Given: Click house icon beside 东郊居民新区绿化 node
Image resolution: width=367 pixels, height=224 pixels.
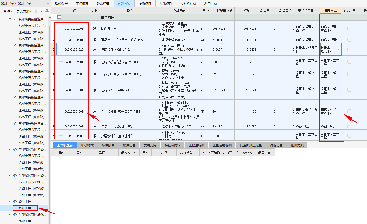Looking at the screenshot, I should [15, 215].
